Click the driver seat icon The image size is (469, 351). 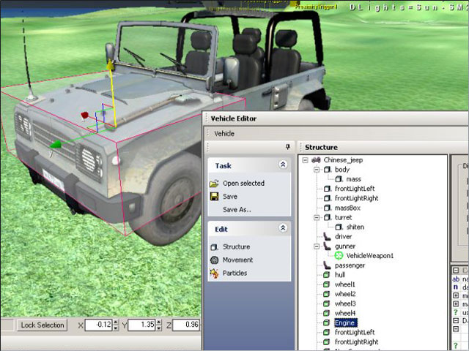pyautogui.click(x=328, y=237)
